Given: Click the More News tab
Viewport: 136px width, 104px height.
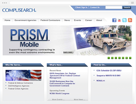Looking at the screenshot, I should point(79,100).
